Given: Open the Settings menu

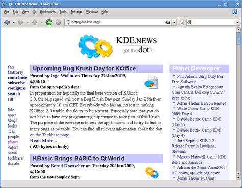Looking at the screenshot, I should [x=76, y=12].
